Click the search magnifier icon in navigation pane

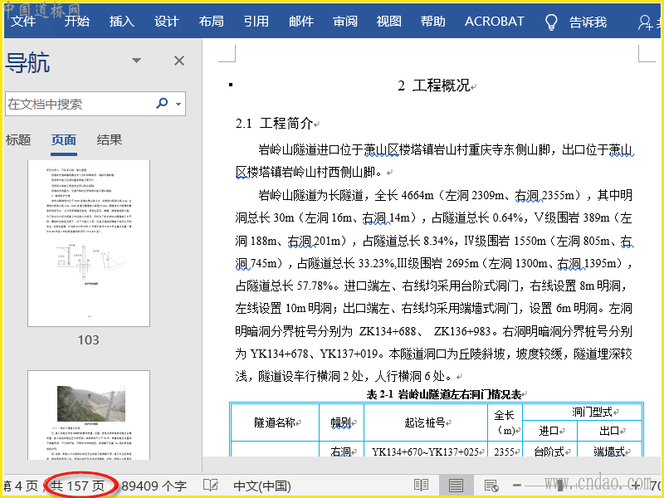[162, 104]
